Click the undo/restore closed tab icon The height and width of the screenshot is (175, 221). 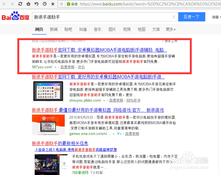pos(37,4)
